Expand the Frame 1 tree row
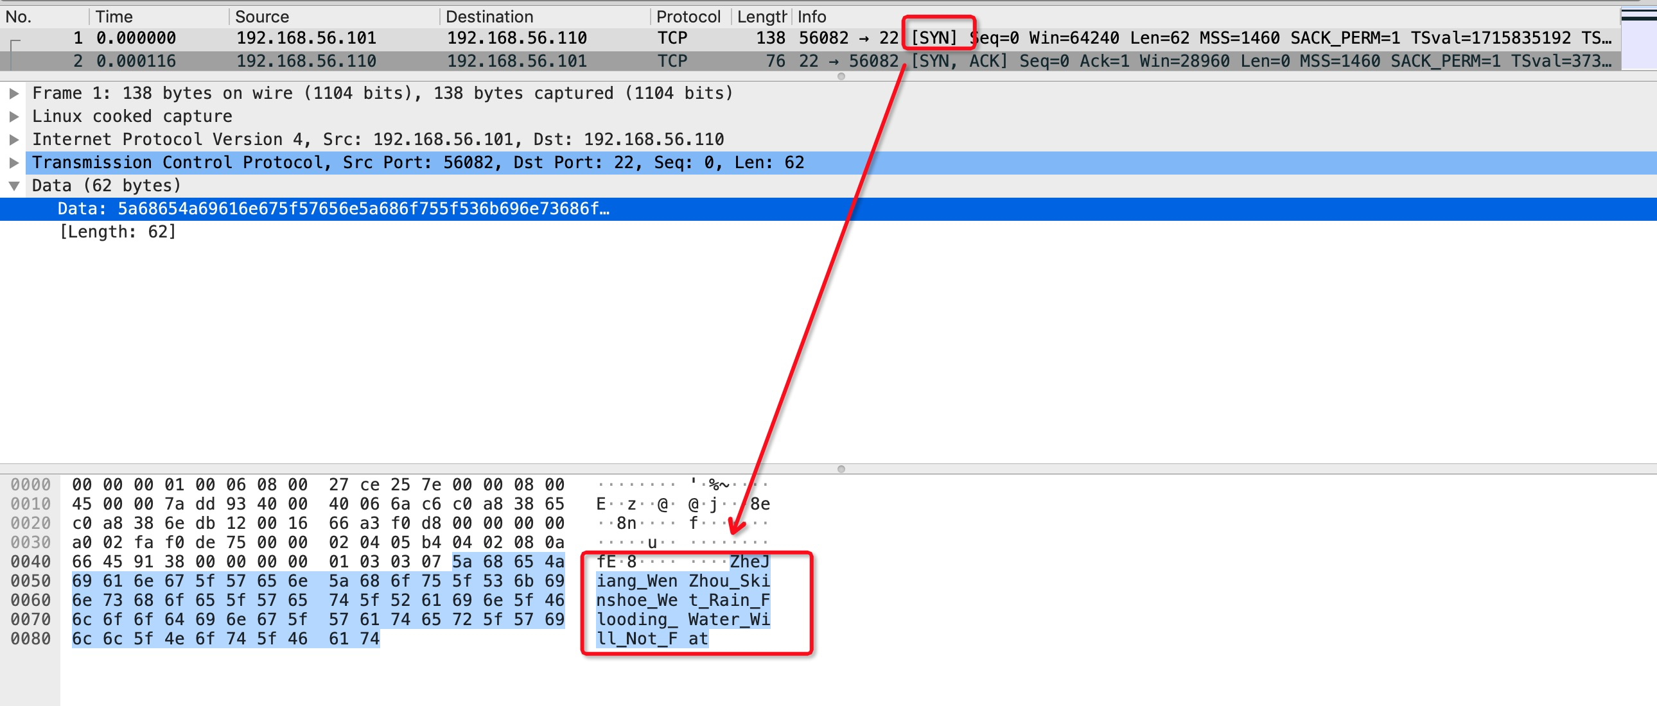Image resolution: width=1657 pixels, height=706 pixels. (x=13, y=93)
